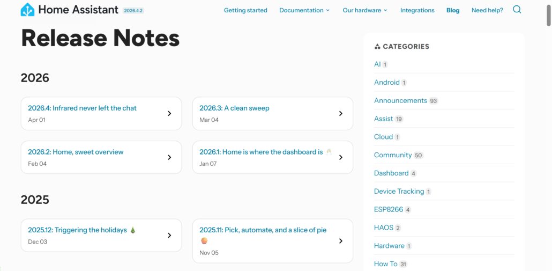Viewport: 552px width, 271px height.
Task: Click the Apr 01 date text
Action: 36,120
